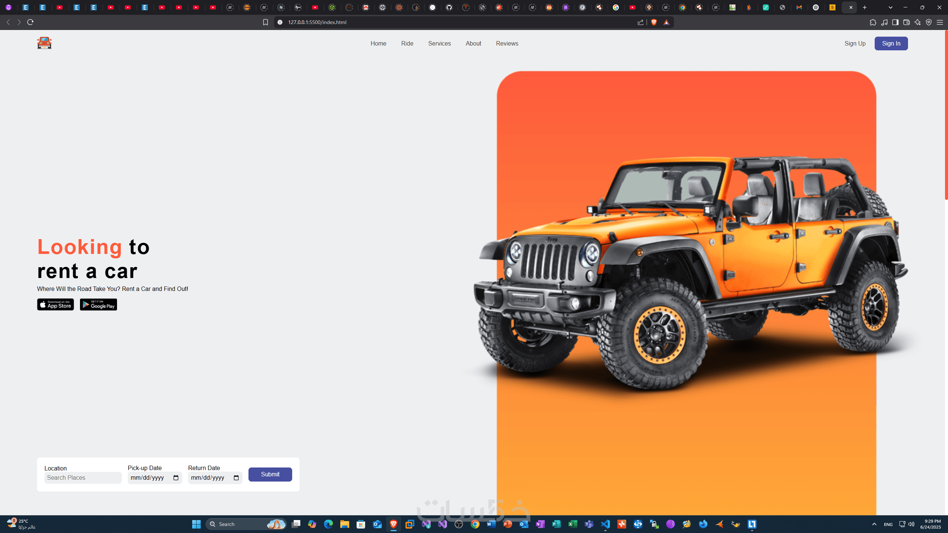Open the Services nav menu item

point(439,43)
